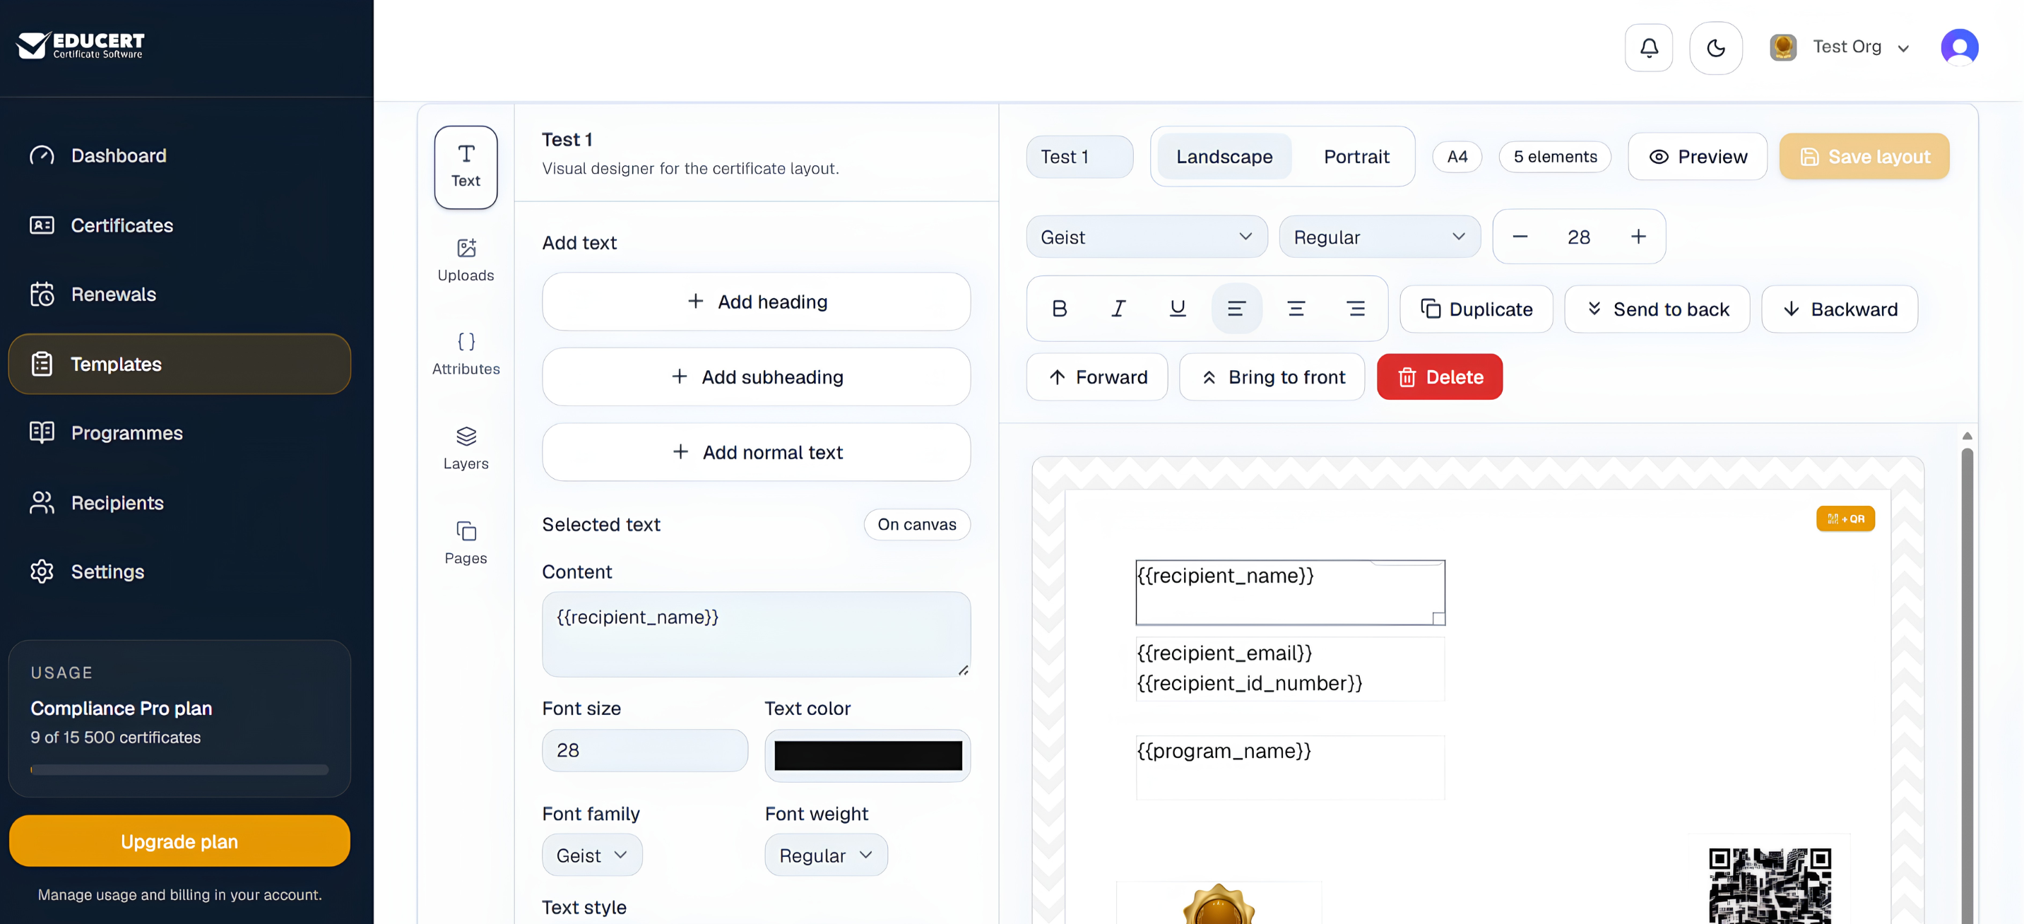Click Add subheading button
Viewport: 2024px width, 924px height.
[756, 377]
